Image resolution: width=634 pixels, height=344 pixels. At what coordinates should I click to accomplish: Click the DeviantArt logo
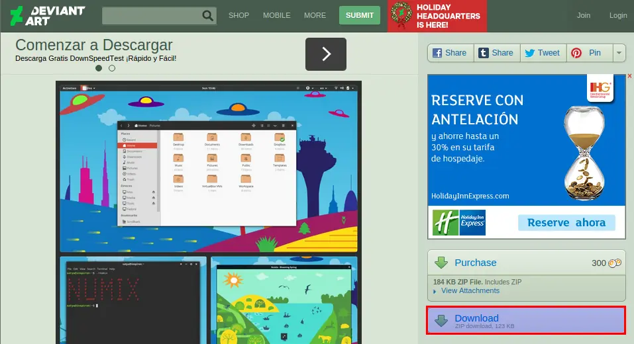[x=47, y=16]
